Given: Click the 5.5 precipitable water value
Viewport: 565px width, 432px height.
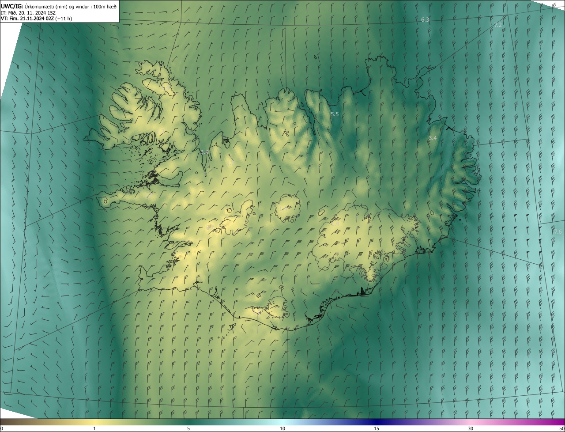Looking at the screenshot, I should coord(335,114).
